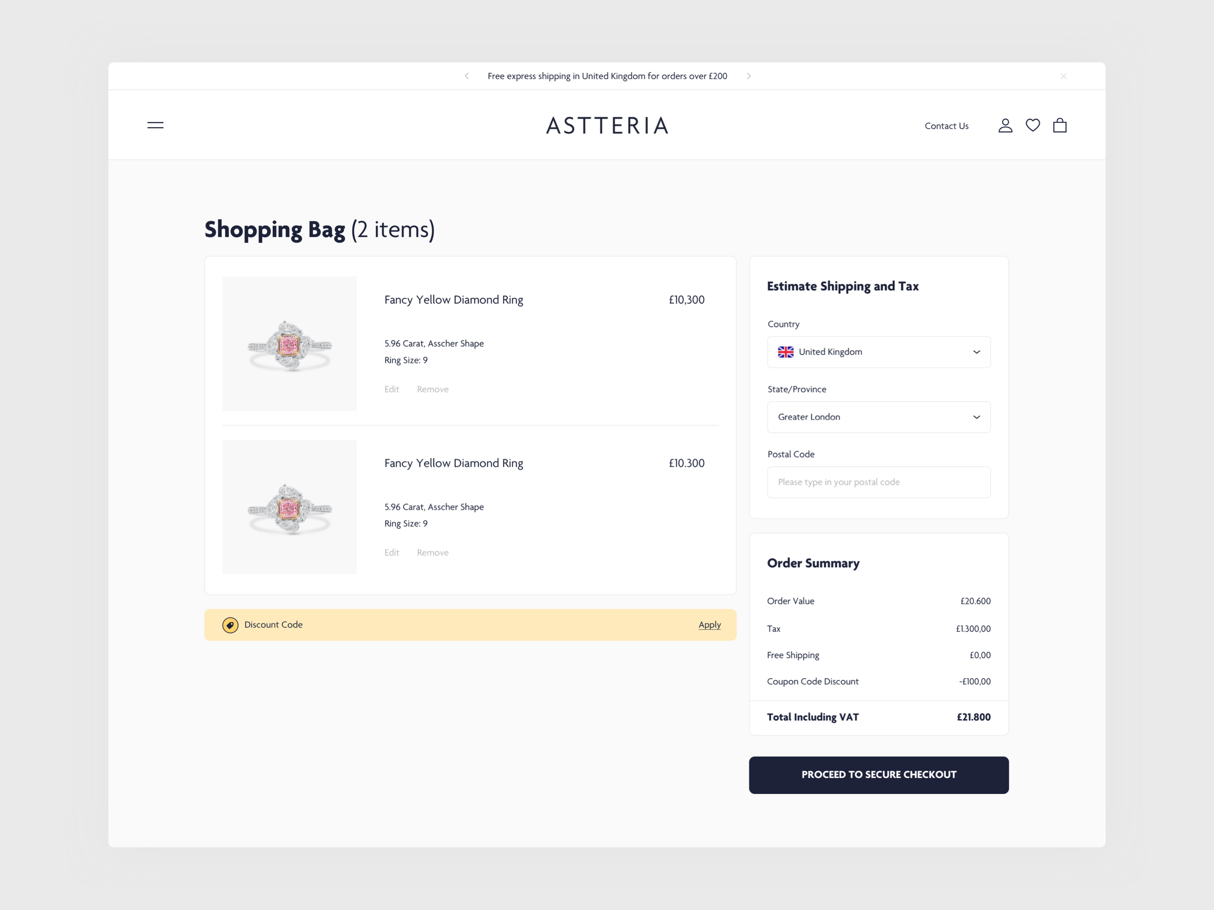Image resolution: width=1214 pixels, height=910 pixels.
Task: View your wishlist favorites
Action: [1032, 126]
